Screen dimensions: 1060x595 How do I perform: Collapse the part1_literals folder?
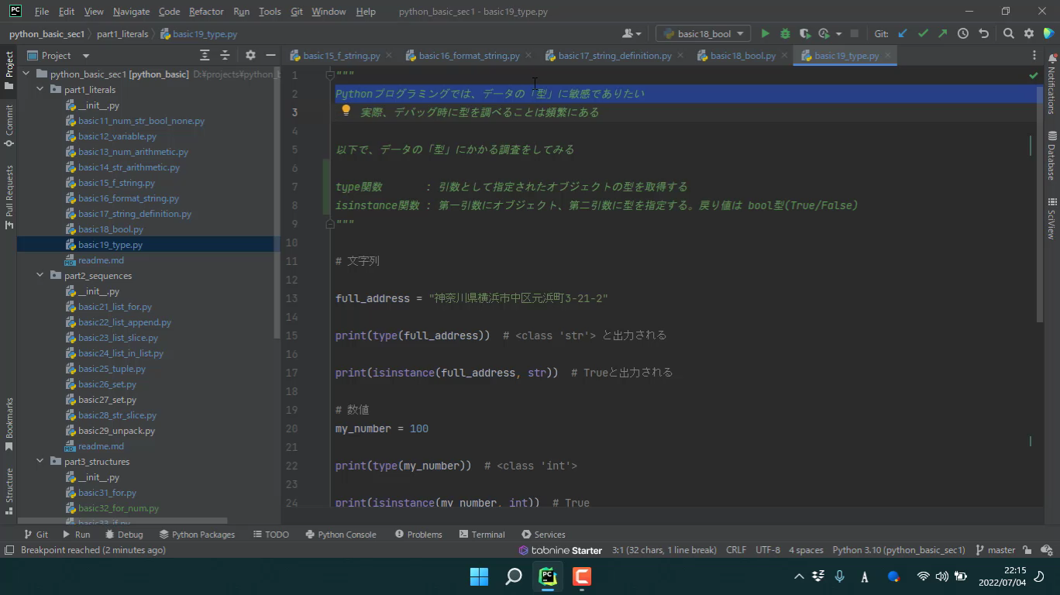pyautogui.click(x=40, y=90)
